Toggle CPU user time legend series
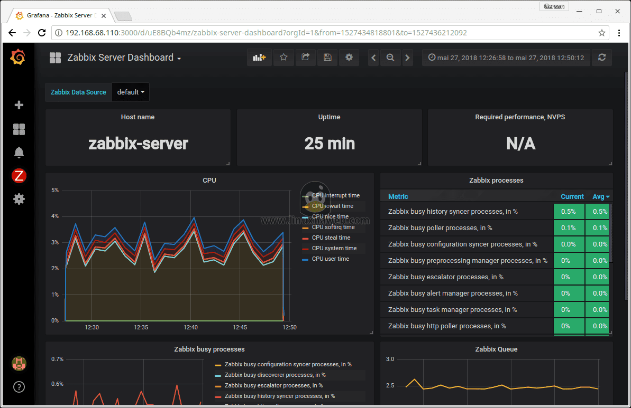Viewport: 631px width, 408px height. tap(331, 259)
